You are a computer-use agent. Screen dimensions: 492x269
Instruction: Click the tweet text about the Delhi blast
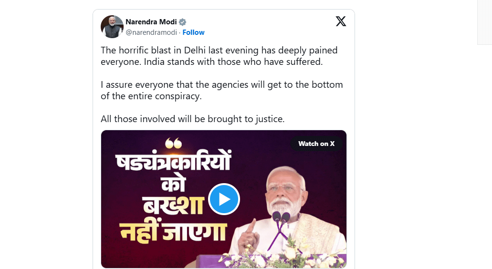point(219,56)
